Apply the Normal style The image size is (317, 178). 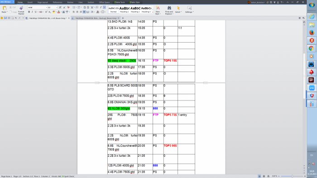coord(113,10)
